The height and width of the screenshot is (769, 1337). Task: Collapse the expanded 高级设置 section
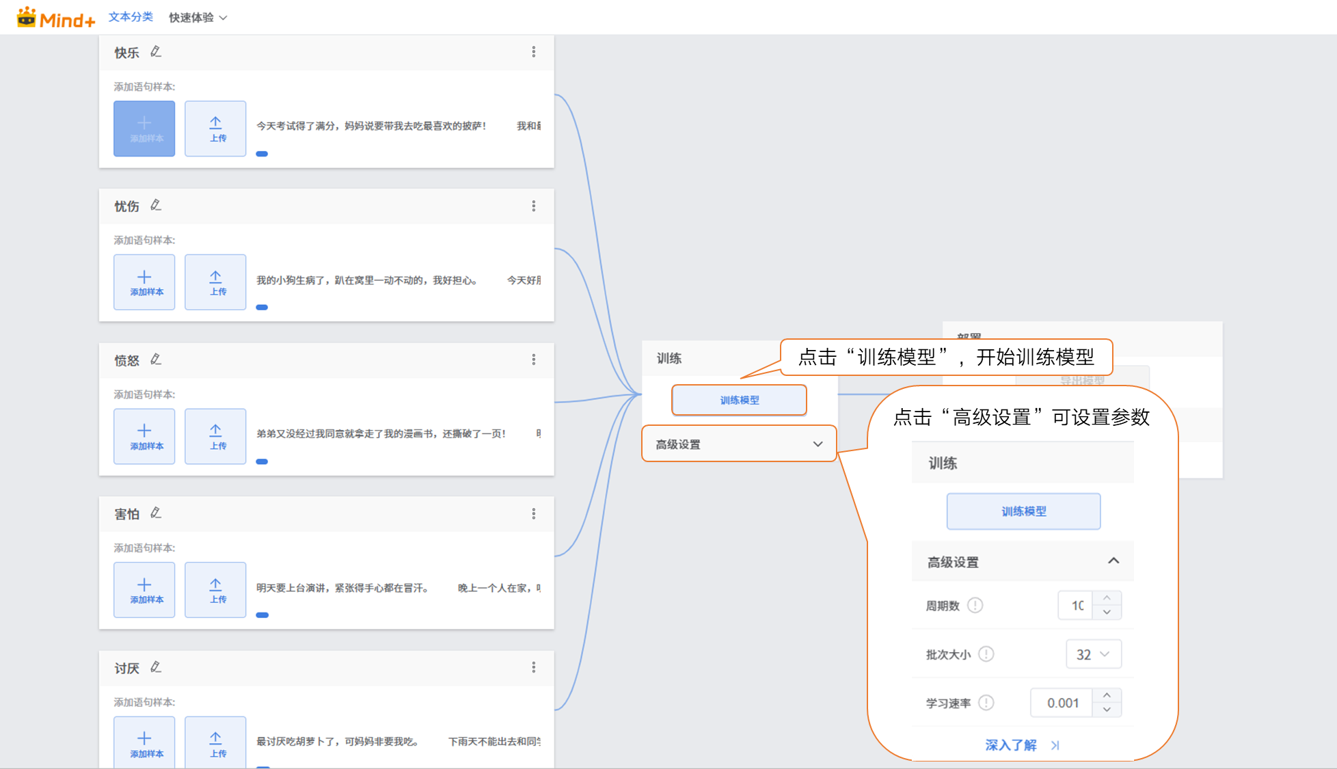point(1113,561)
